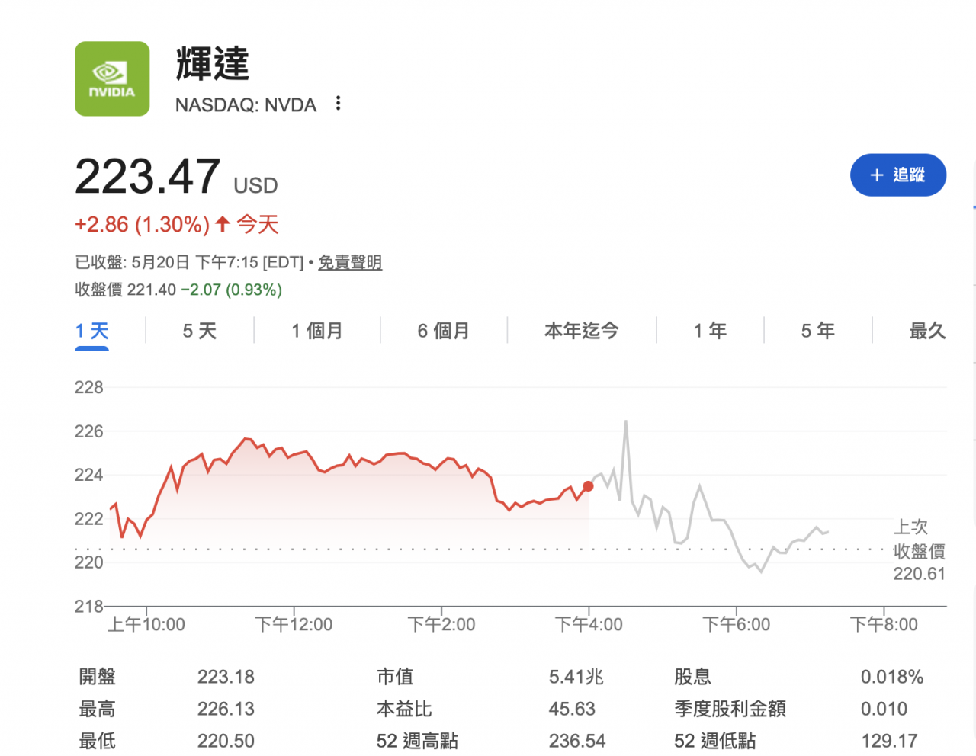This screenshot has height=756, width=976.
Task: Click the 228 price axis label
Action: point(89,388)
